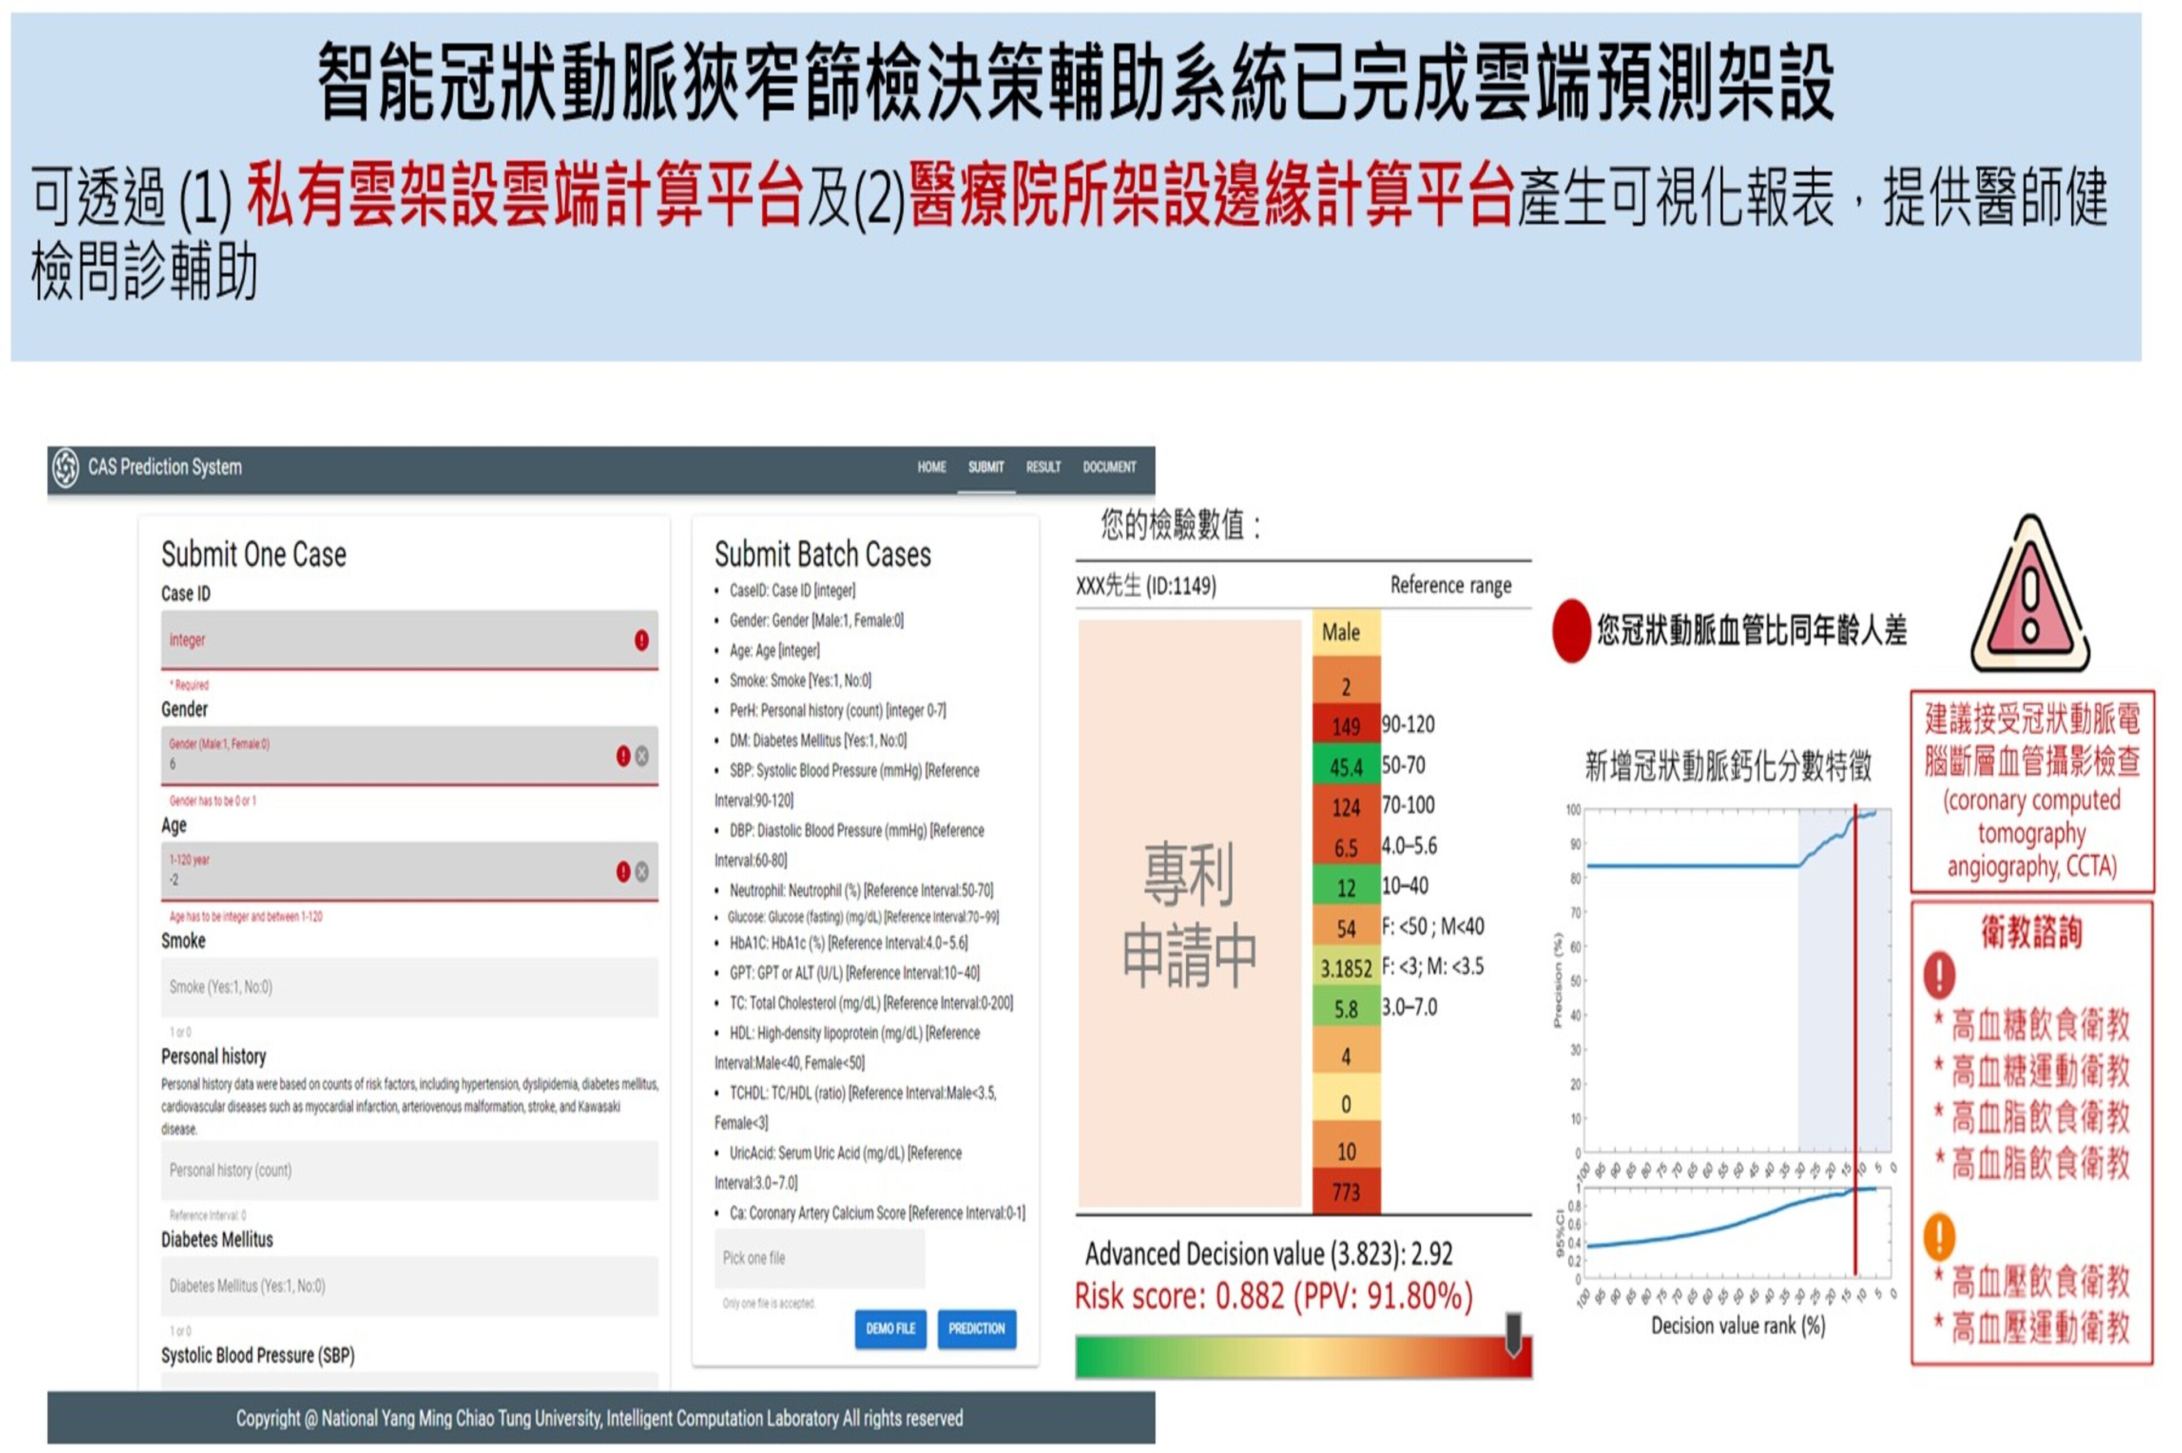
Task: Click the Smoke (Yes:1, No:0) field
Action: point(410,988)
